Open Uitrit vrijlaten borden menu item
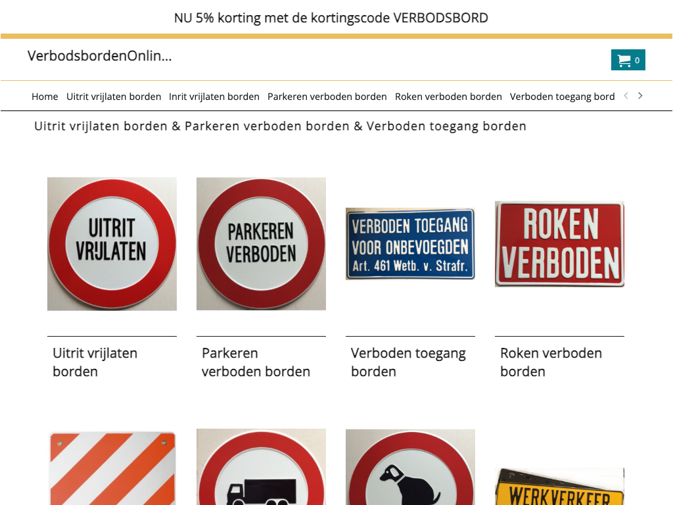The image size is (673, 505). coord(114,97)
